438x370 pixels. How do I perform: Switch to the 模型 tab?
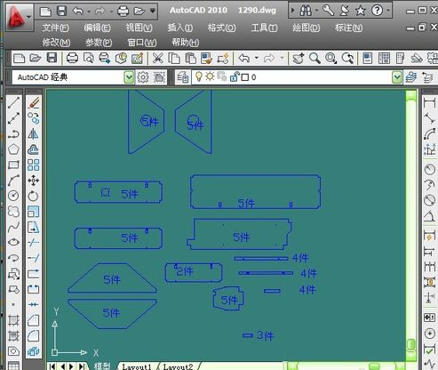coord(102,366)
